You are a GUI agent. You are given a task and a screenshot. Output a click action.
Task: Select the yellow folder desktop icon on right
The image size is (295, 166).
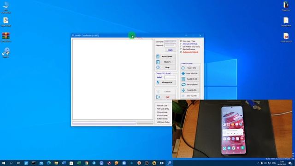click(x=286, y=22)
